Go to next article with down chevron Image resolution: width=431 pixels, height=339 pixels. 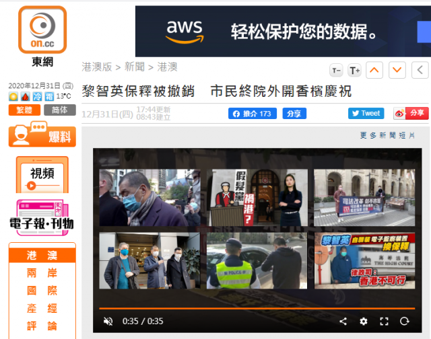(x=397, y=70)
